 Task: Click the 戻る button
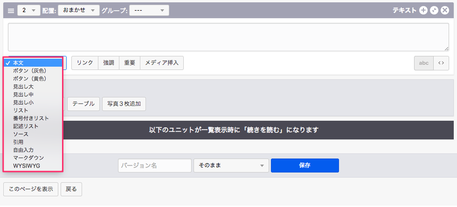tap(71, 189)
